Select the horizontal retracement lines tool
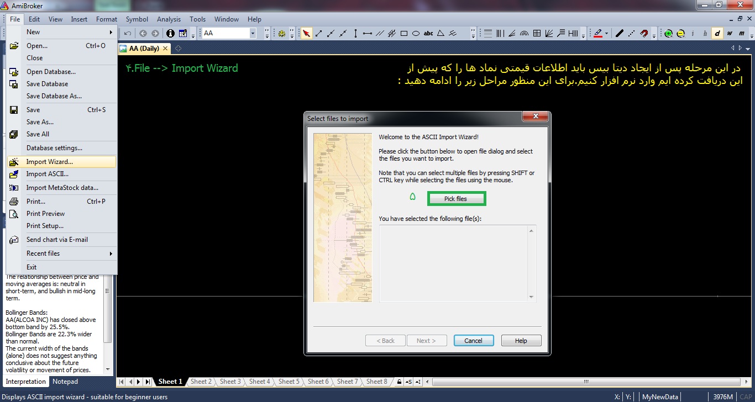Screen dimensions: 755x402 [x=488, y=33]
